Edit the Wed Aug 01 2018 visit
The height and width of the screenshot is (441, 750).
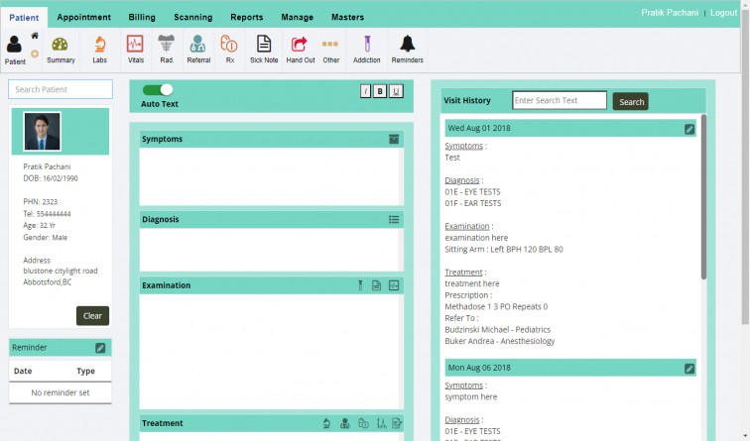click(x=689, y=129)
